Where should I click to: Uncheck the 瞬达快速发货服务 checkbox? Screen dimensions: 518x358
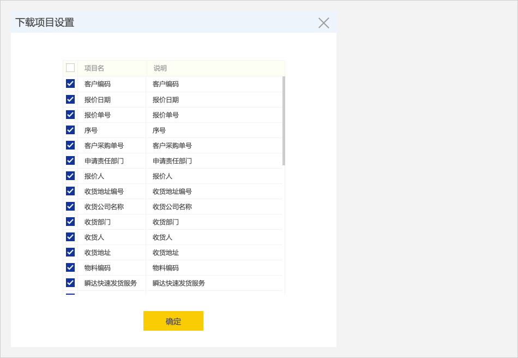coord(70,283)
